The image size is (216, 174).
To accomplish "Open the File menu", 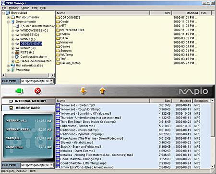I will coord(4,8).
